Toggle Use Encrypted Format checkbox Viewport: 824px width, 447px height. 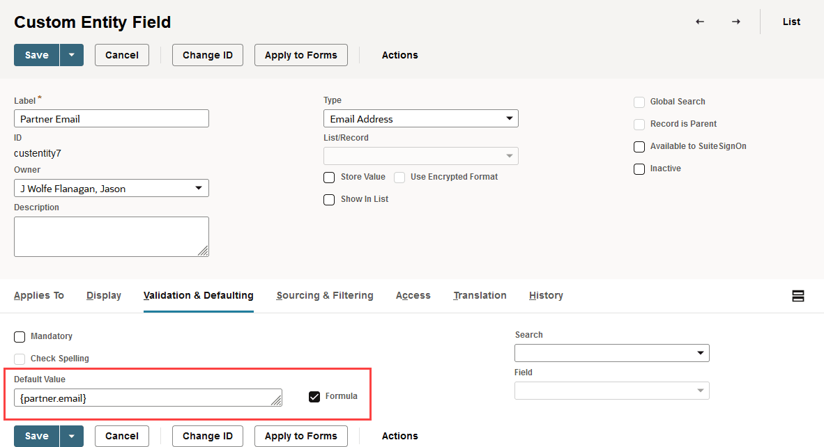399,178
